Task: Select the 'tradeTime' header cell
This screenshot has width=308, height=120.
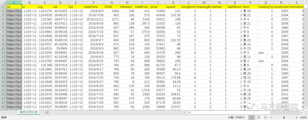Action: pyautogui.click(x=94, y=7)
